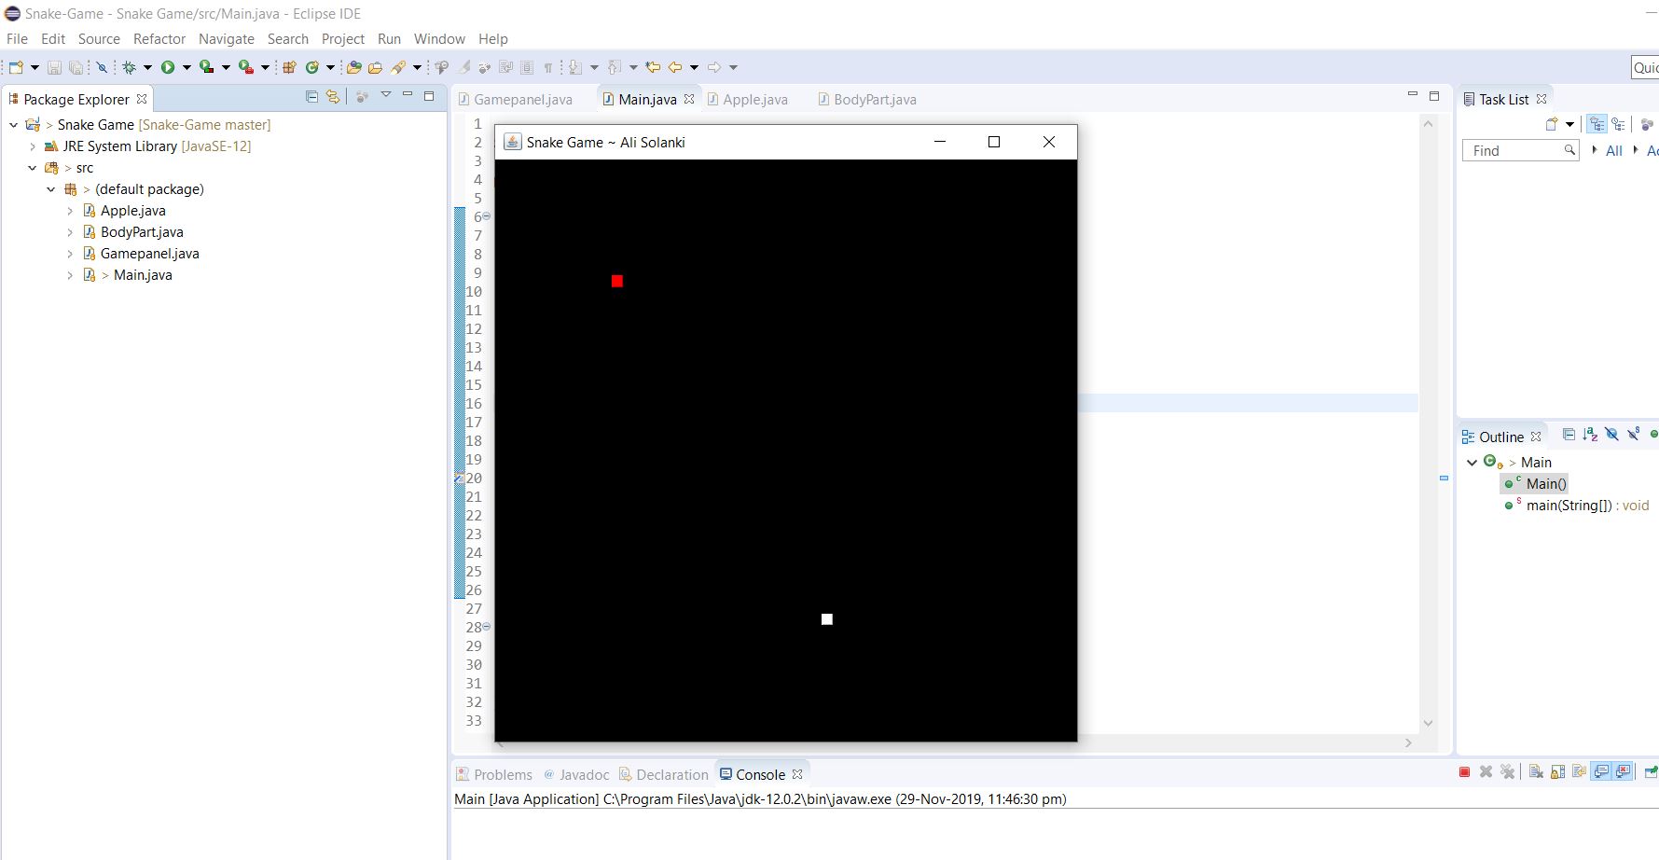Screen dimensions: 1659x860
Task: Terminate the running program with red stop icon
Action: [x=1464, y=772]
